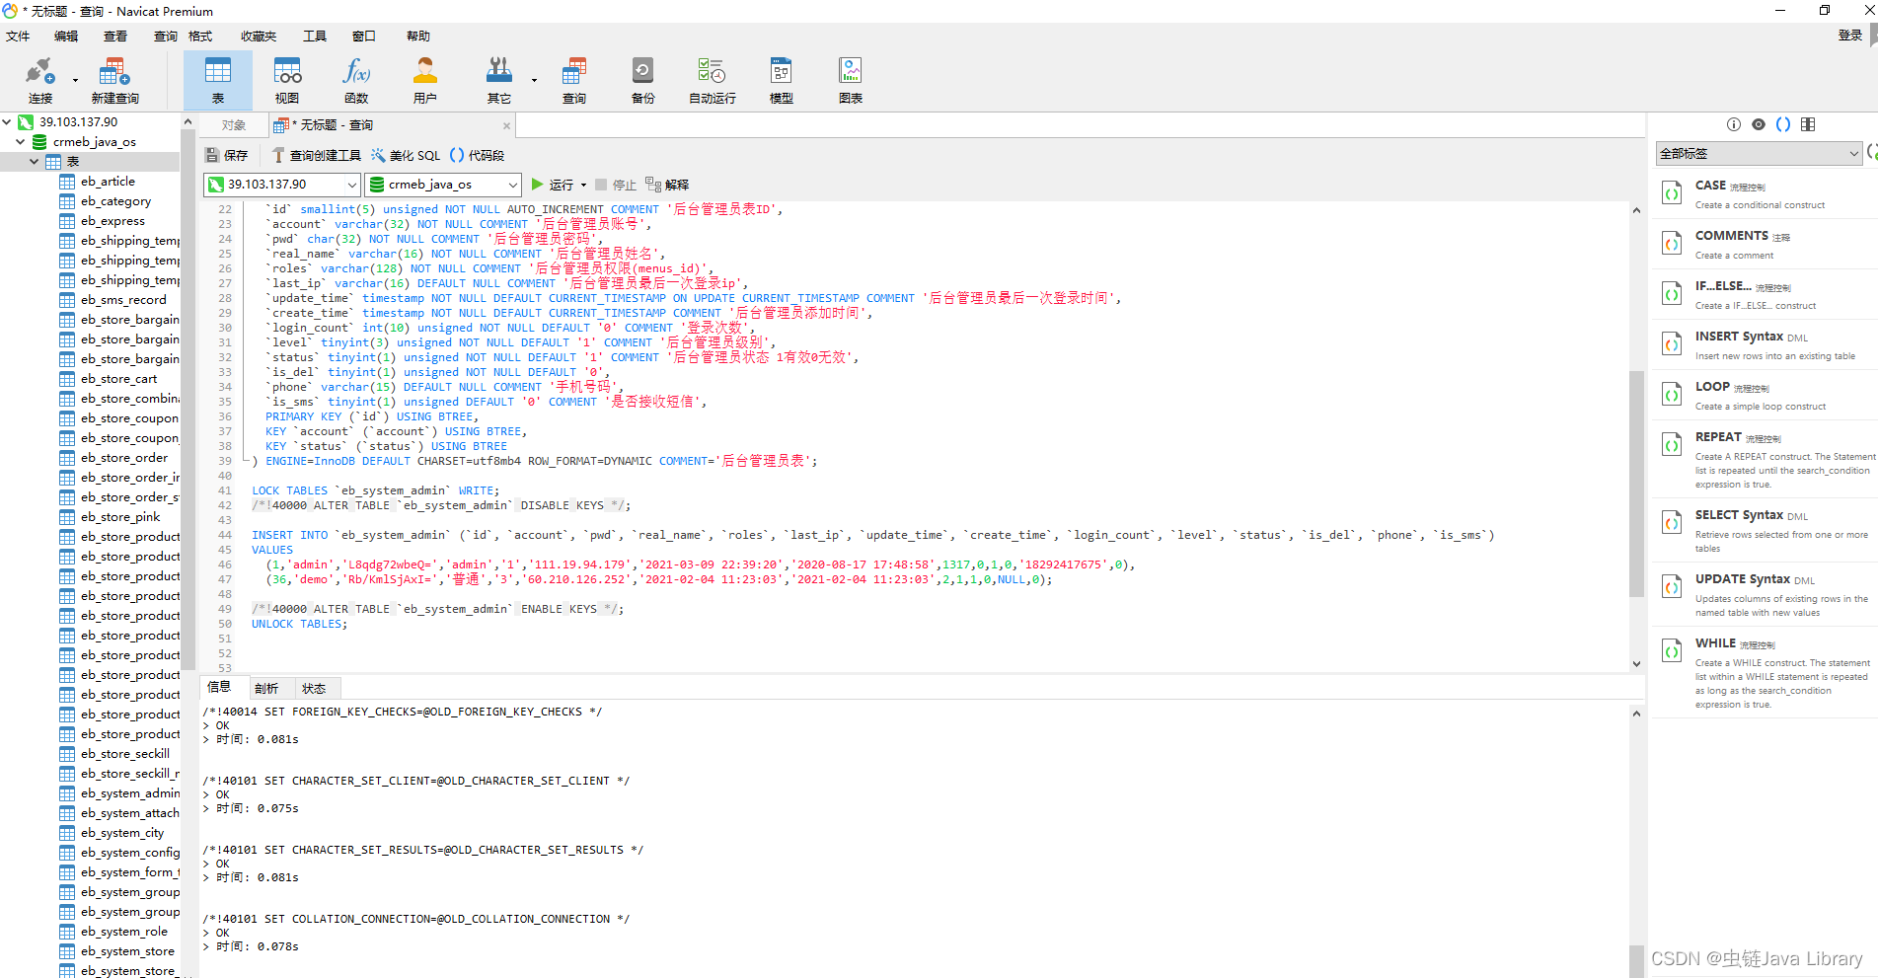Open the SELECT Syntax snippet
Image resolution: width=1878 pixels, height=978 pixels.
(x=1765, y=530)
